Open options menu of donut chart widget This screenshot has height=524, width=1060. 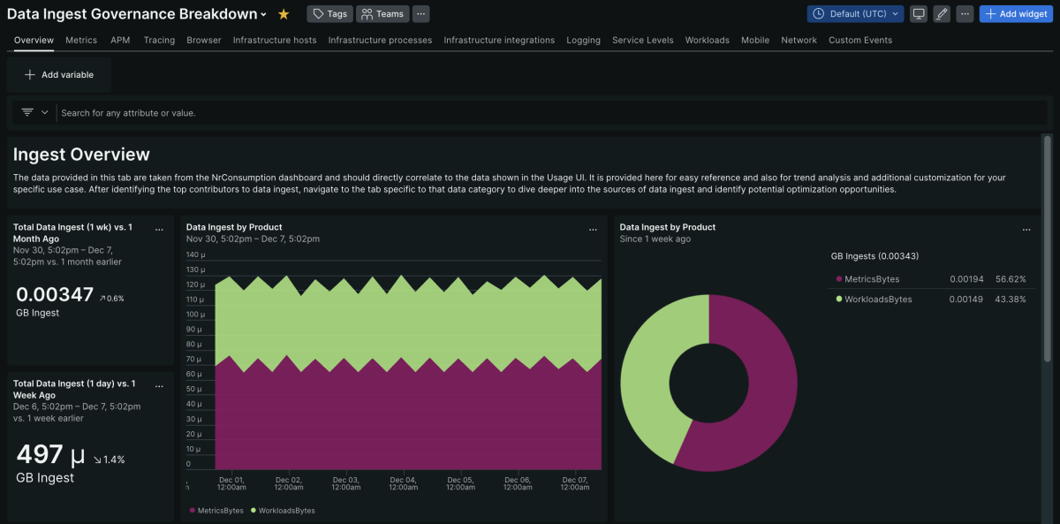tap(1026, 229)
